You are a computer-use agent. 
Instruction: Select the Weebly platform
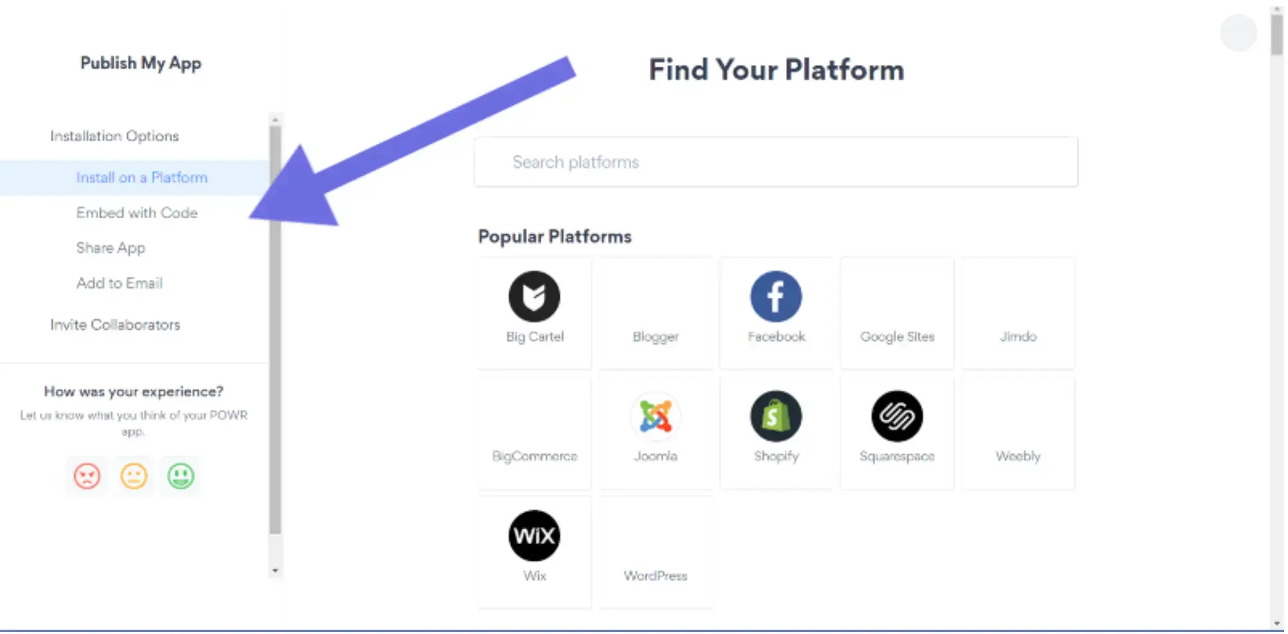coord(1018,432)
